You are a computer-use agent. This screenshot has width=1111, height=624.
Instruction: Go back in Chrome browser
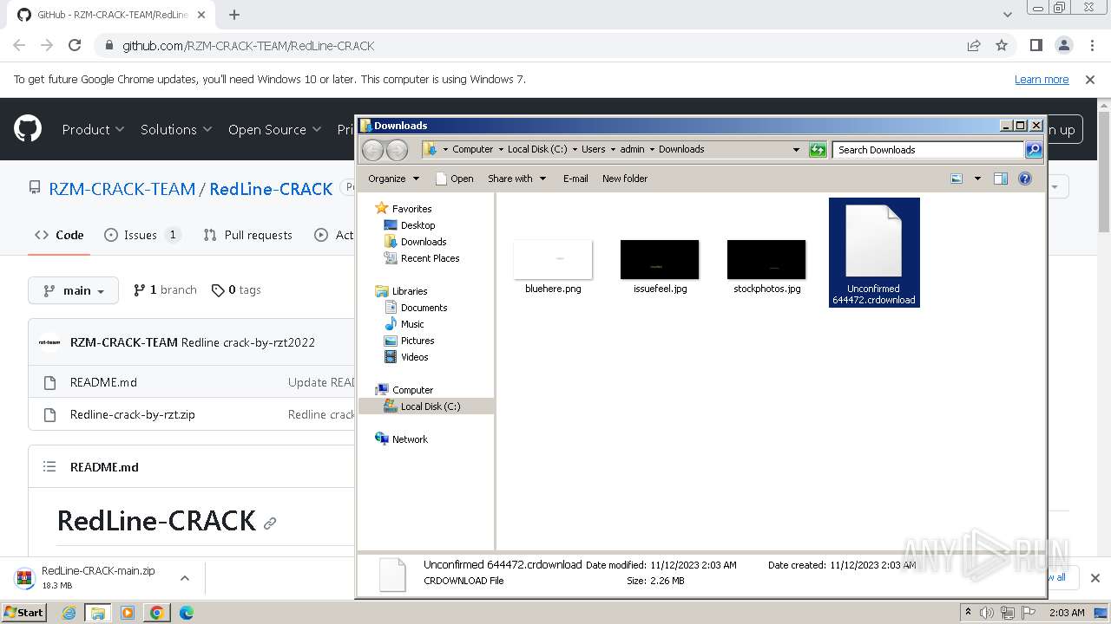click(19, 45)
